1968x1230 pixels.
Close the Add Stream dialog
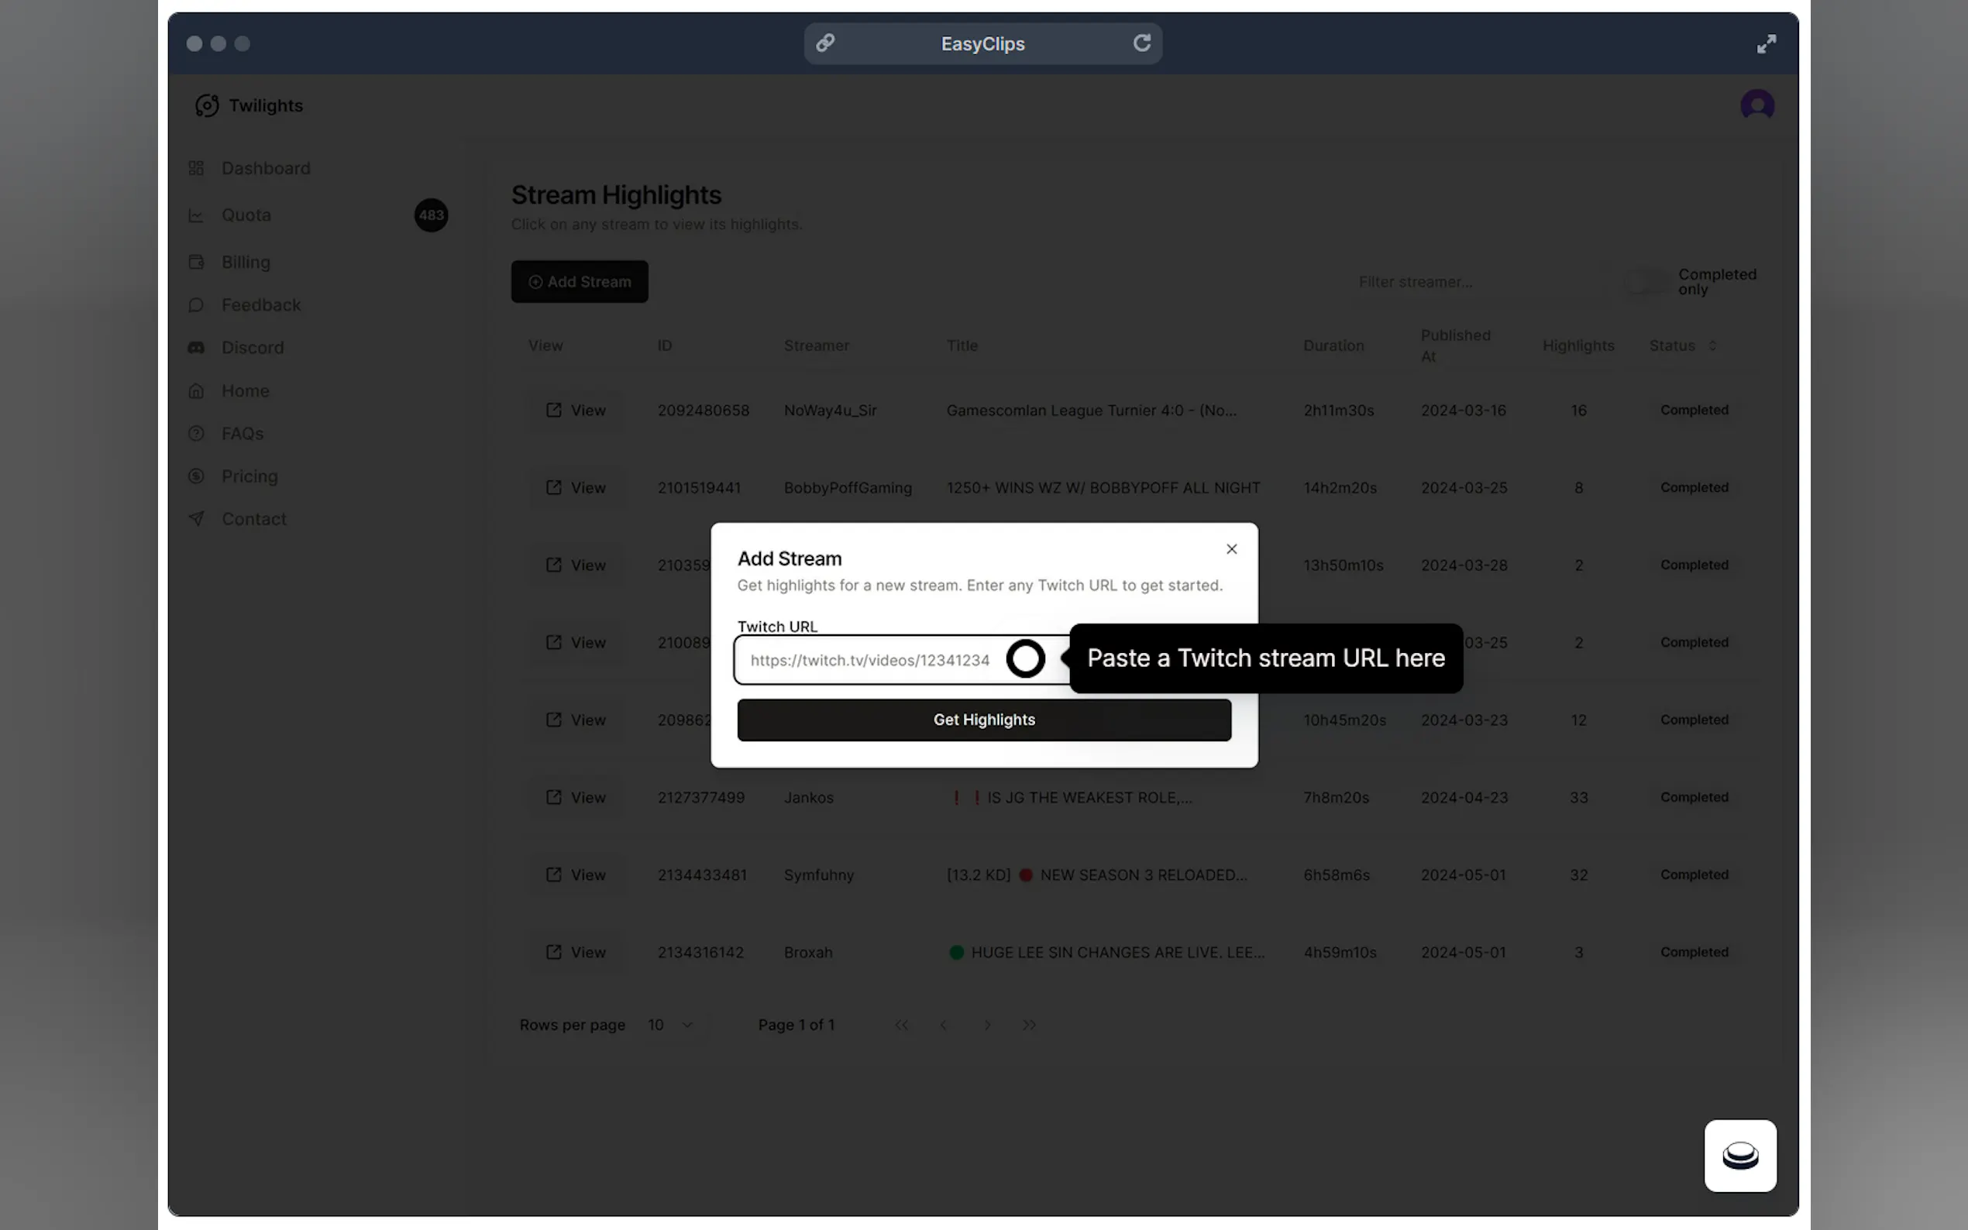tap(1231, 549)
